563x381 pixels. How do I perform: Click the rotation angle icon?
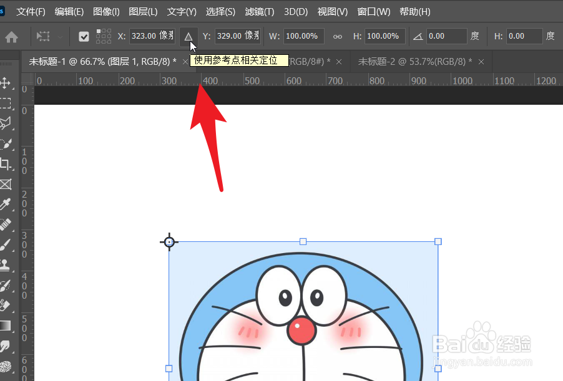point(418,36)
